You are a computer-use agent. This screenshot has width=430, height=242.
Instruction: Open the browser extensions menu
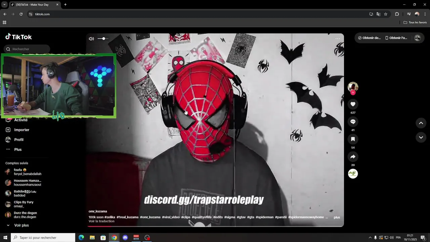tap(397, 14)
